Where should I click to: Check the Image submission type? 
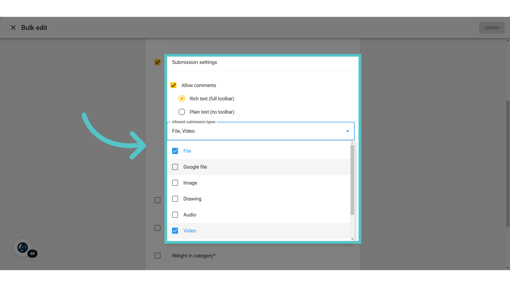(175, 183)
